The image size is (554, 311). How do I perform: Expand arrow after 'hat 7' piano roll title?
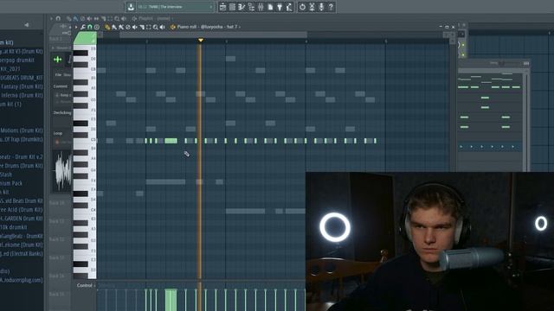click(x=240, y=27)
